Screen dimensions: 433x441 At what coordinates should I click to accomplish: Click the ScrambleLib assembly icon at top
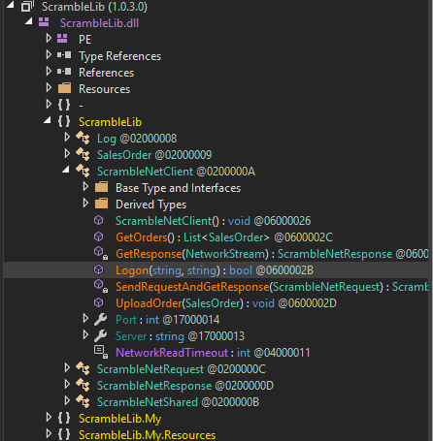[27, 6]
